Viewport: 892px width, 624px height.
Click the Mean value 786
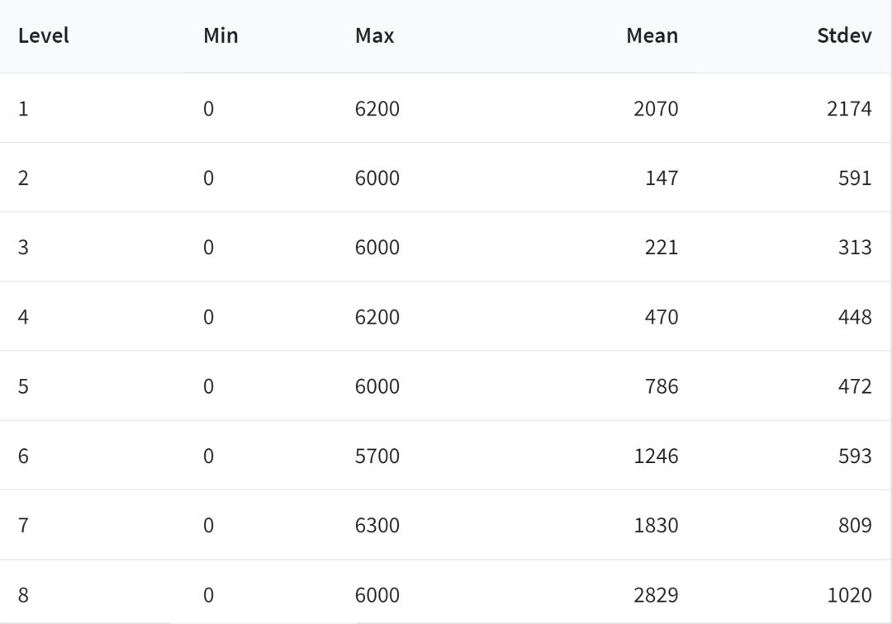(662, 386)
